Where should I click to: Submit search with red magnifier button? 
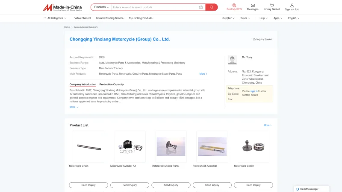tap(211, 7)
